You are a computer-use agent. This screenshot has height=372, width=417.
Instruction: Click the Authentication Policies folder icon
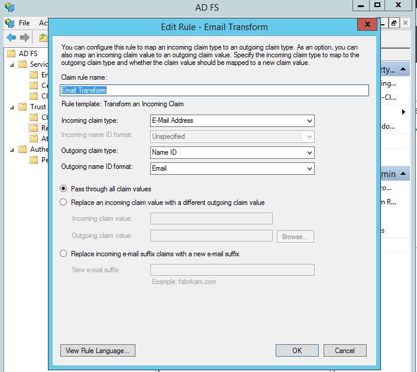tap(23, 149)
